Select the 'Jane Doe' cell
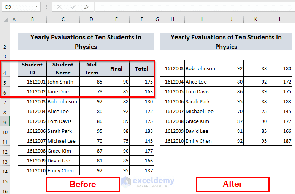 point(63,91)
